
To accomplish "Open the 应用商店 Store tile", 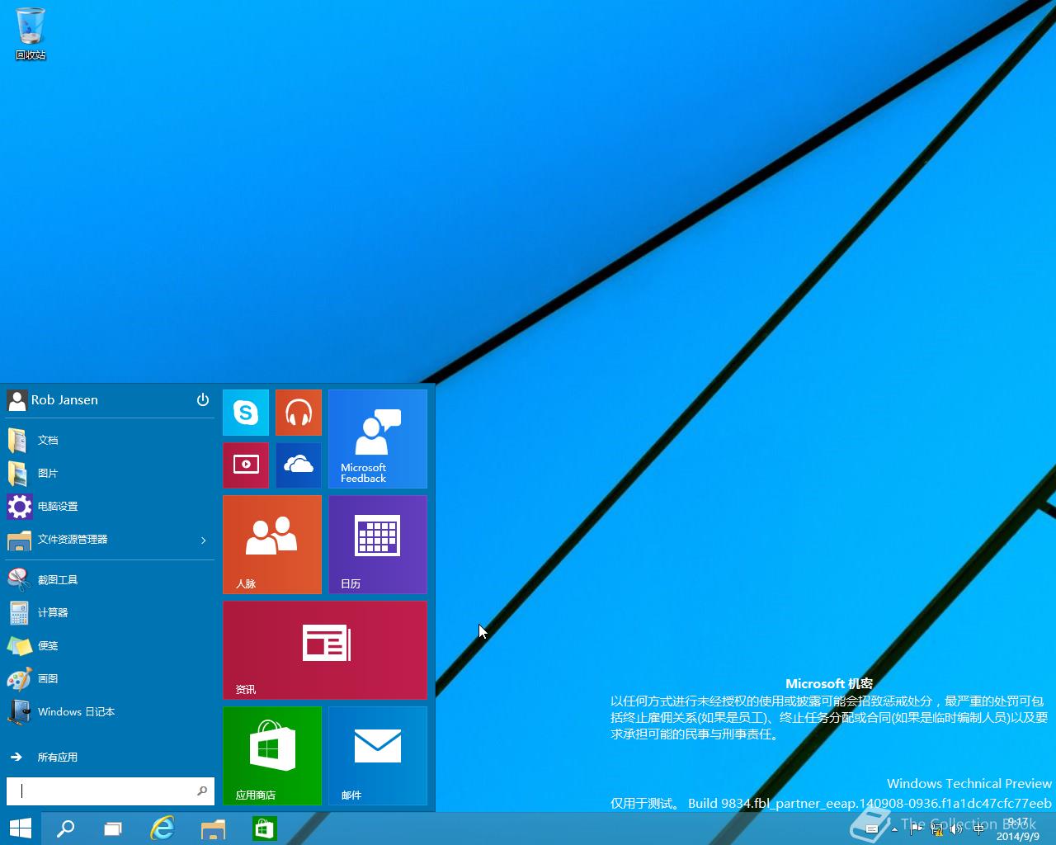I will click(272, 755).
